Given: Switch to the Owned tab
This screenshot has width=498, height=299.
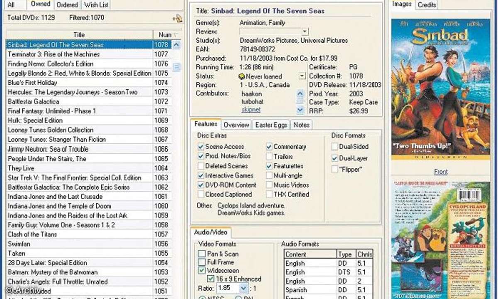Looking at the screenshot, I should (x=40, y=4).
